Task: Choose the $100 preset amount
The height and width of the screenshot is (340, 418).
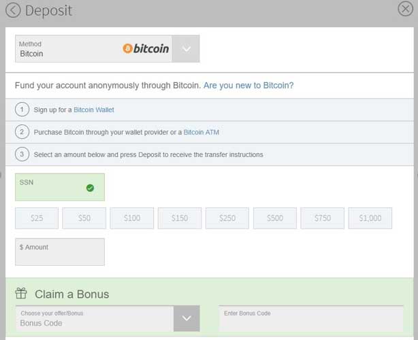Action: click(x=132, y=218)
